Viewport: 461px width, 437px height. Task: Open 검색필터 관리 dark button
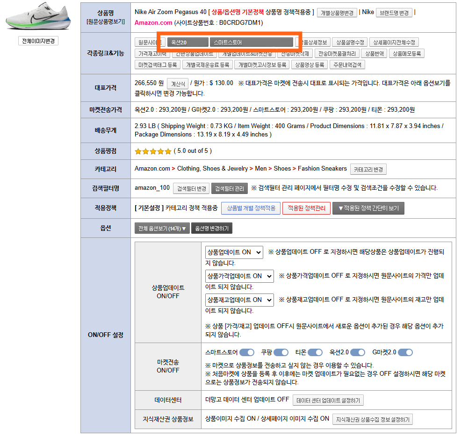[229, 188]
